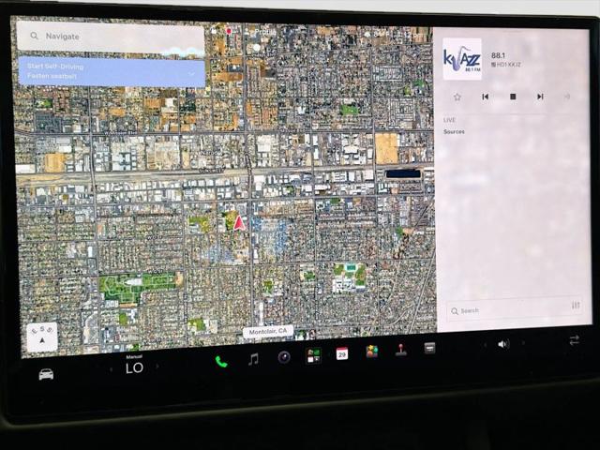Image resolution: width=600 pixels, height=450 pixels.
Task: Tap the Navigate search field
Action: click(111, 37)
